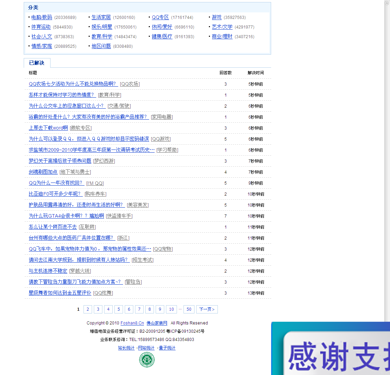Open question 为什么玩GTA4会很卡
This screenshot has height=375, width=390.
click(66, 216)
